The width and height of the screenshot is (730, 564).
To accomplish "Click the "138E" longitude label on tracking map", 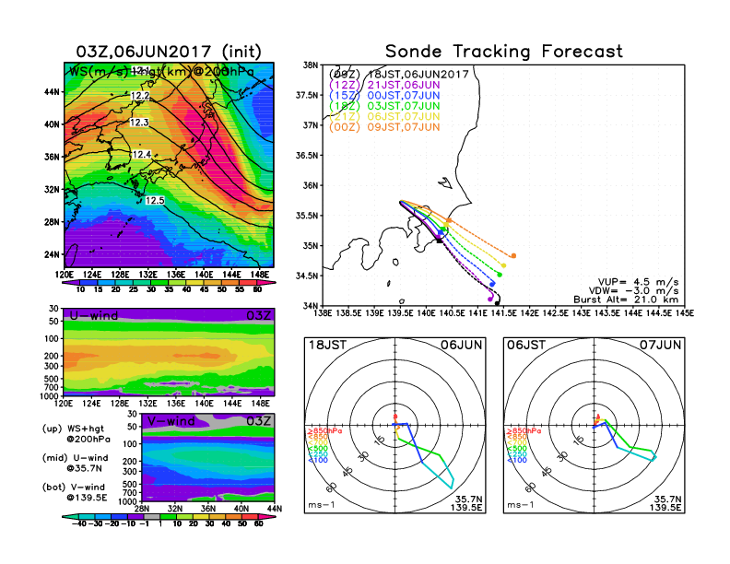I will (324, 313).
